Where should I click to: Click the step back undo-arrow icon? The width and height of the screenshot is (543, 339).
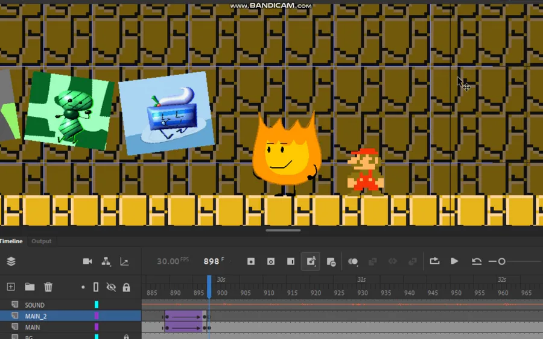[477, 261]
